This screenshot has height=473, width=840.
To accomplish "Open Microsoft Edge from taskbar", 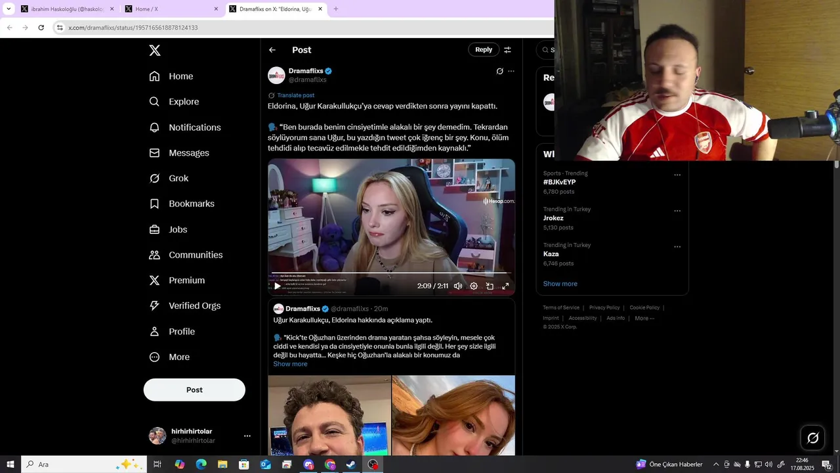I will 201,464.
